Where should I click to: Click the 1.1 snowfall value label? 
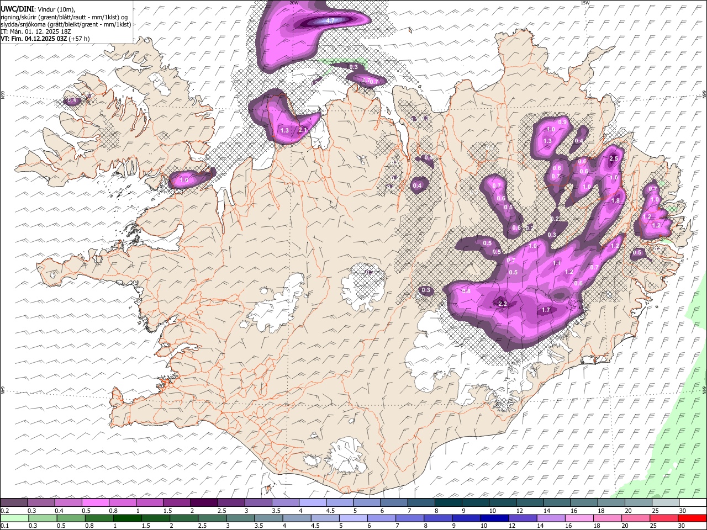[x=557, y=263]
